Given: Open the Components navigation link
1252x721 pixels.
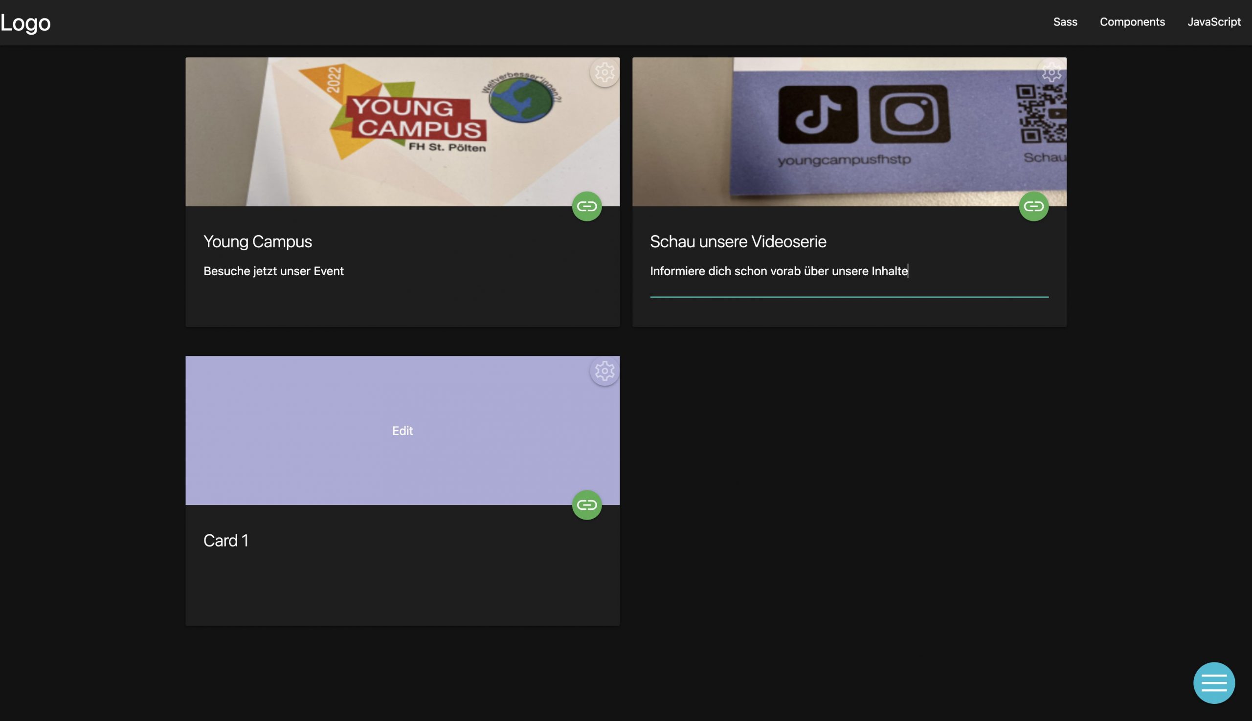Looking at the screenshot, I should point(1132,22).
